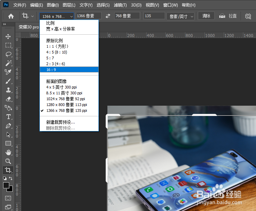The width and height of the screenshot is (256, 211).
Task: Swap width and height values
Action: point(108,16)
